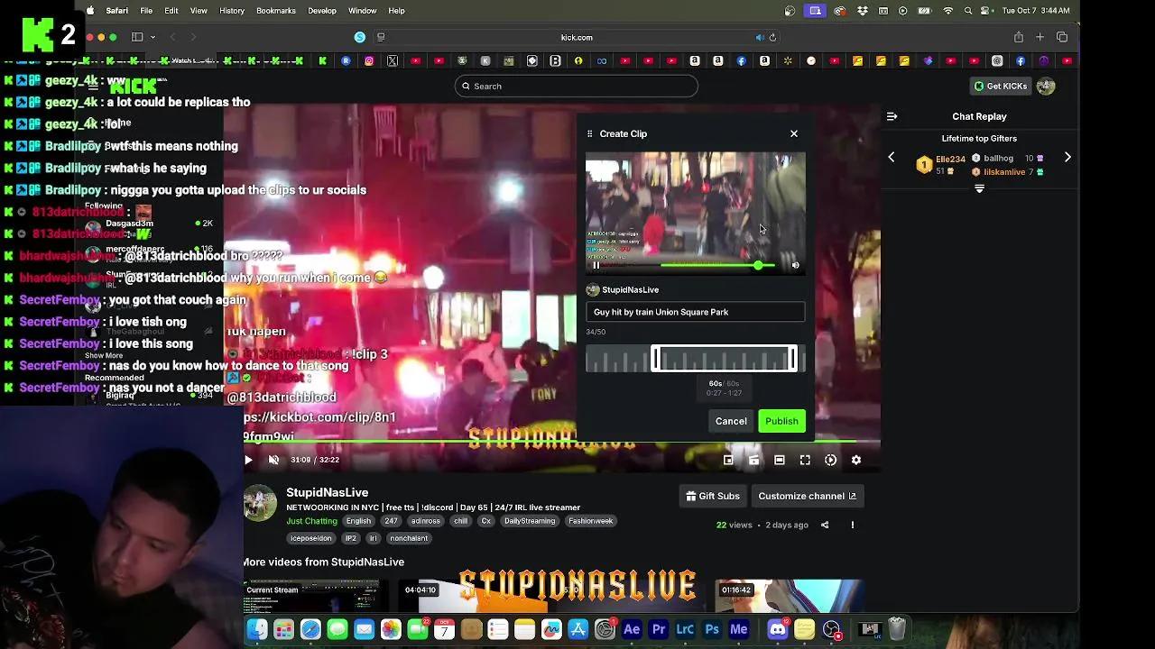The width and height of the screenshot is (1155, 649).
Task: Open the Dropbox menu bar icon
Action: tap(862, 11)
